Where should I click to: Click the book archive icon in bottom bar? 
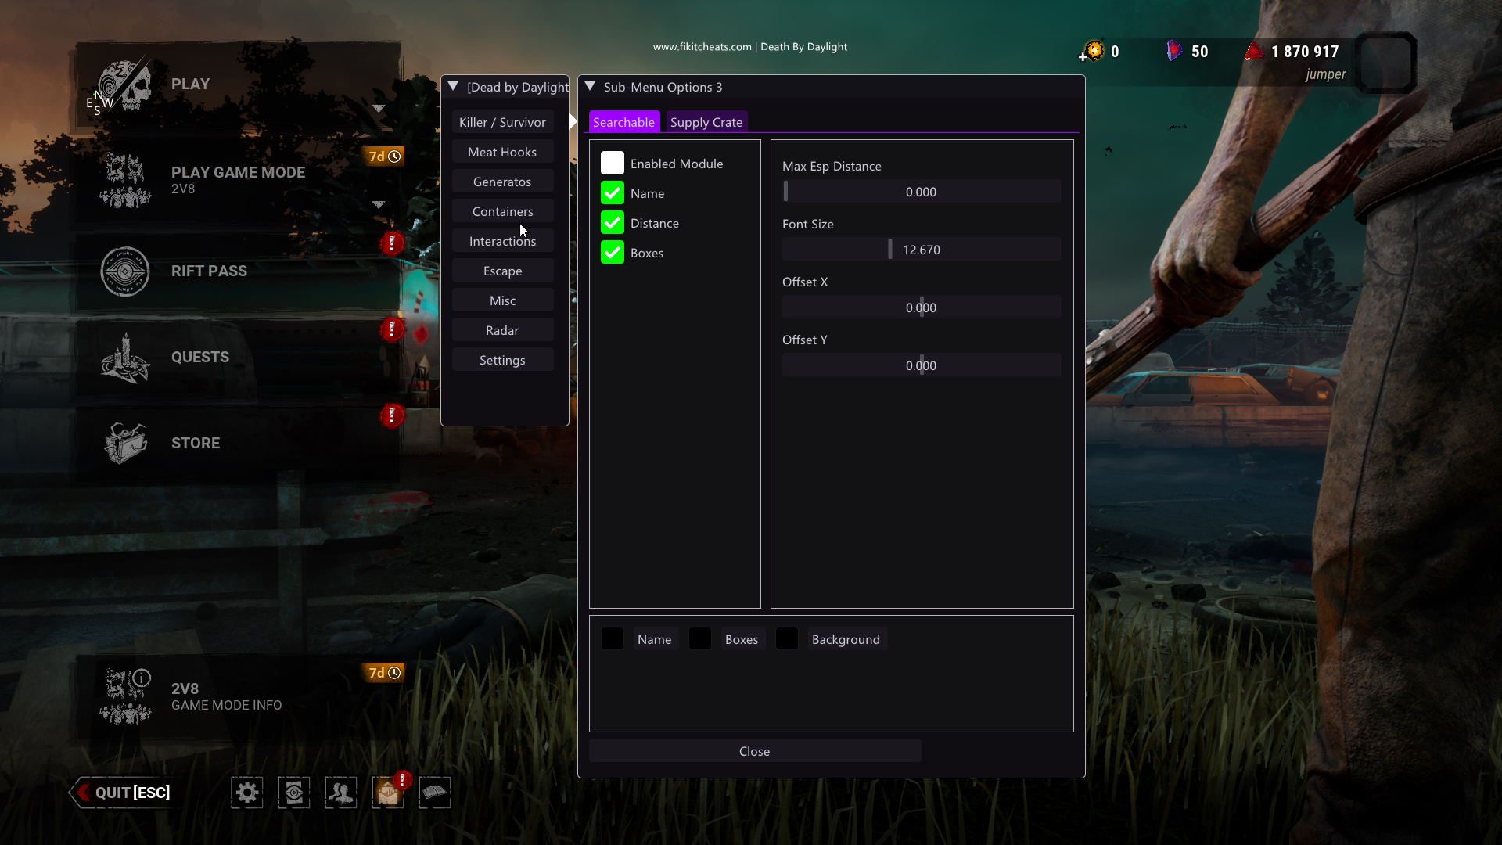434,793
